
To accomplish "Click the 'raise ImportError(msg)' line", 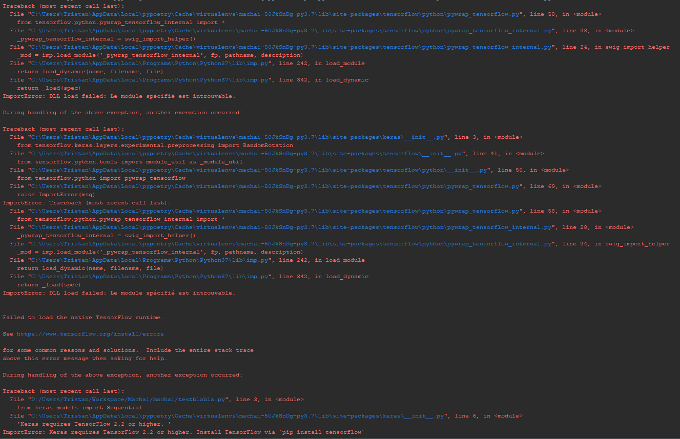I will point(56,195).
